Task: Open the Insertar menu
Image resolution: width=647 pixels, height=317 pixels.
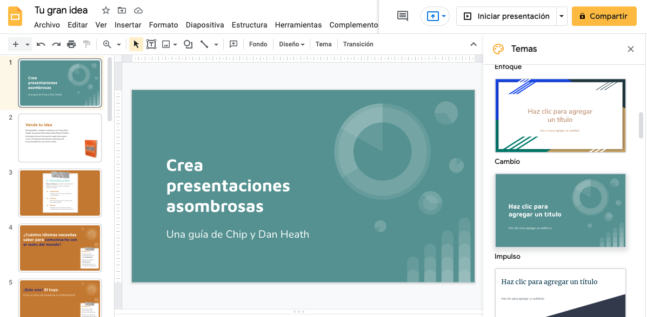Action: pos(128,25)
